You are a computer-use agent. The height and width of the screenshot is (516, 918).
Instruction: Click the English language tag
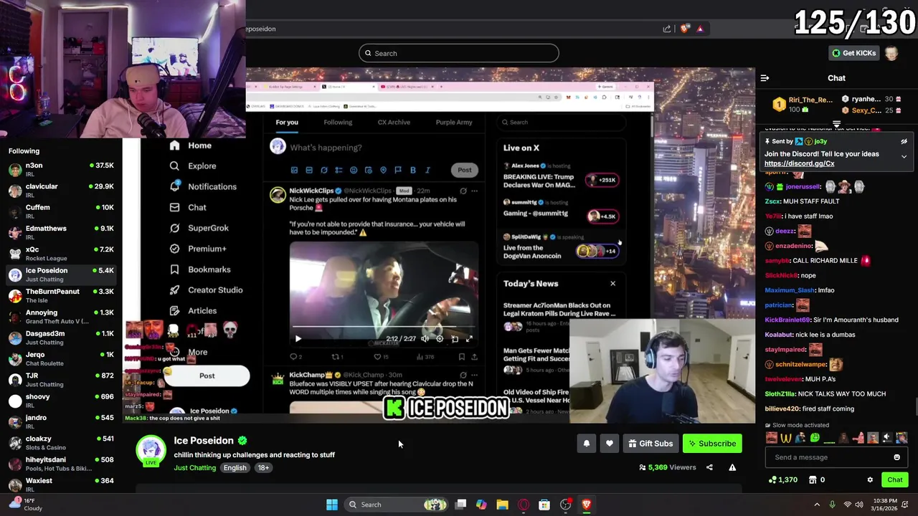tap(235, 468)
